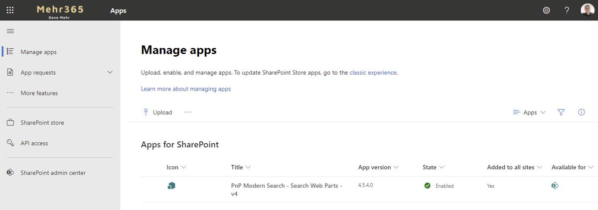Viewport: 598px width, 210px height.
Task: Click the filter funnel icon
Action: (x=561, y=112)
